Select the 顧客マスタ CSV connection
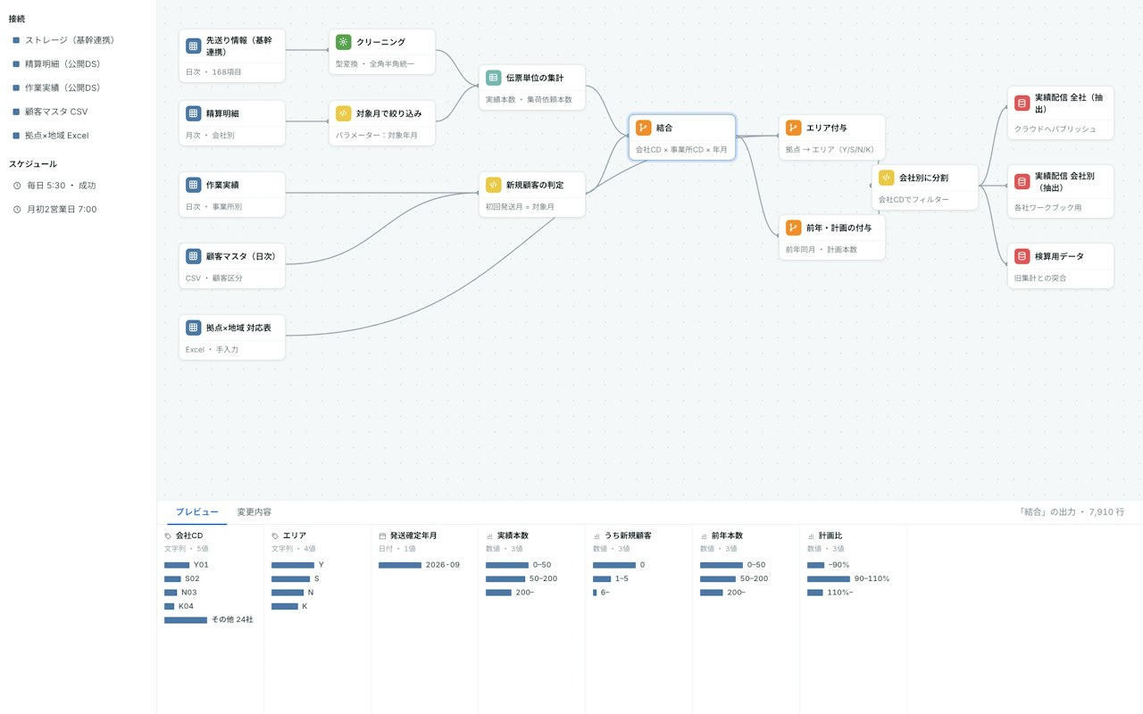 click(x=78, y=112)
